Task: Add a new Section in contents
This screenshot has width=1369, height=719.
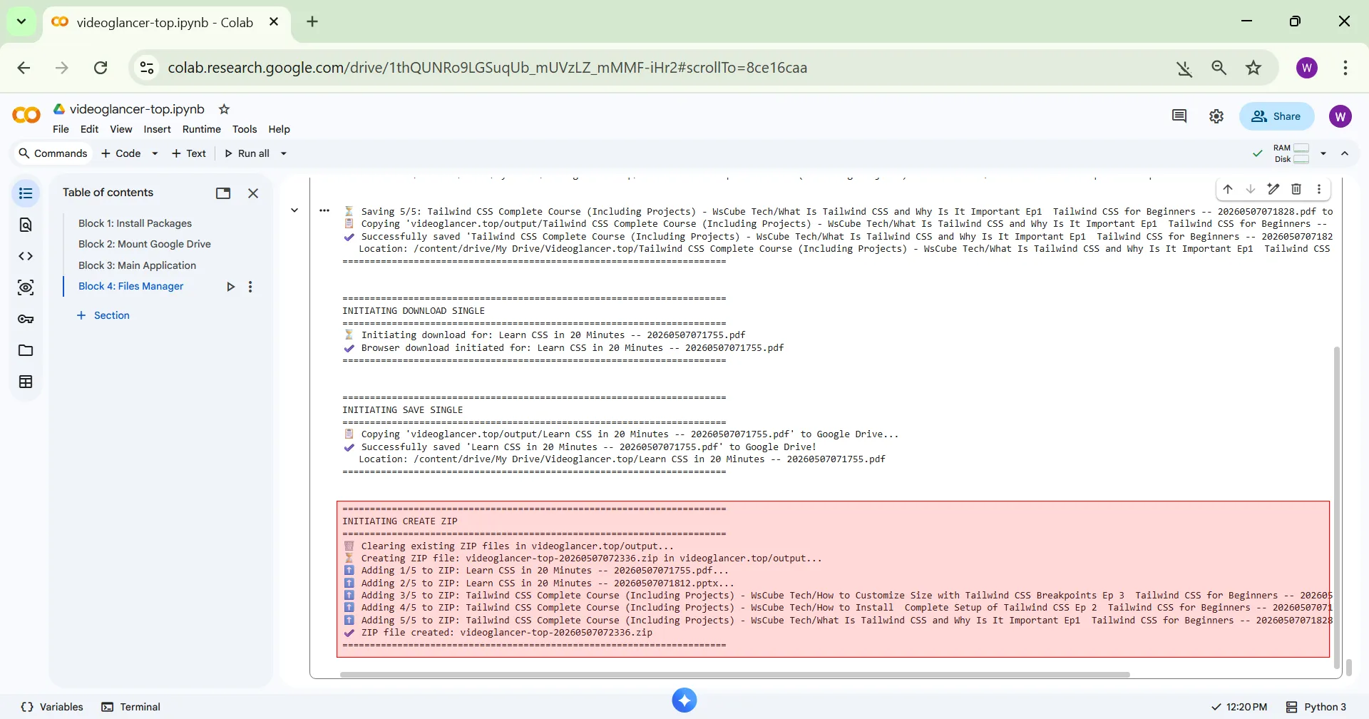Action: click(x=103, y=315)
